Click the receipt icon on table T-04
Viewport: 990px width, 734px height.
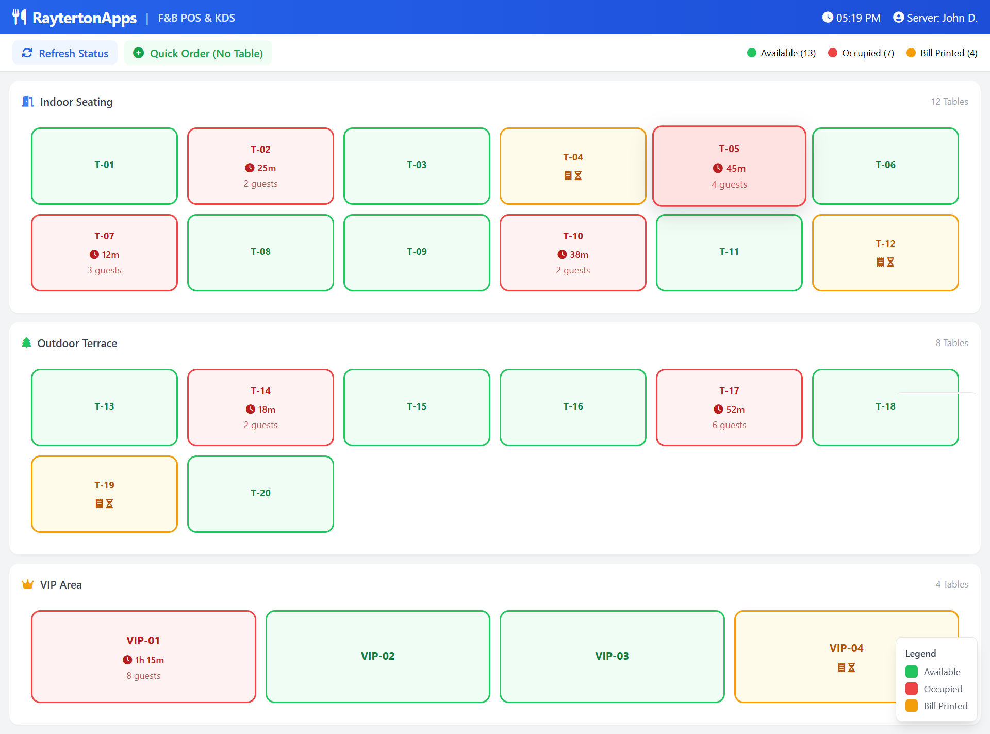[568, 176]
